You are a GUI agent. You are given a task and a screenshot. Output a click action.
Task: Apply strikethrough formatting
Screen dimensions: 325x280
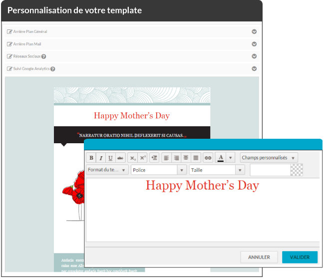(120, 158)
